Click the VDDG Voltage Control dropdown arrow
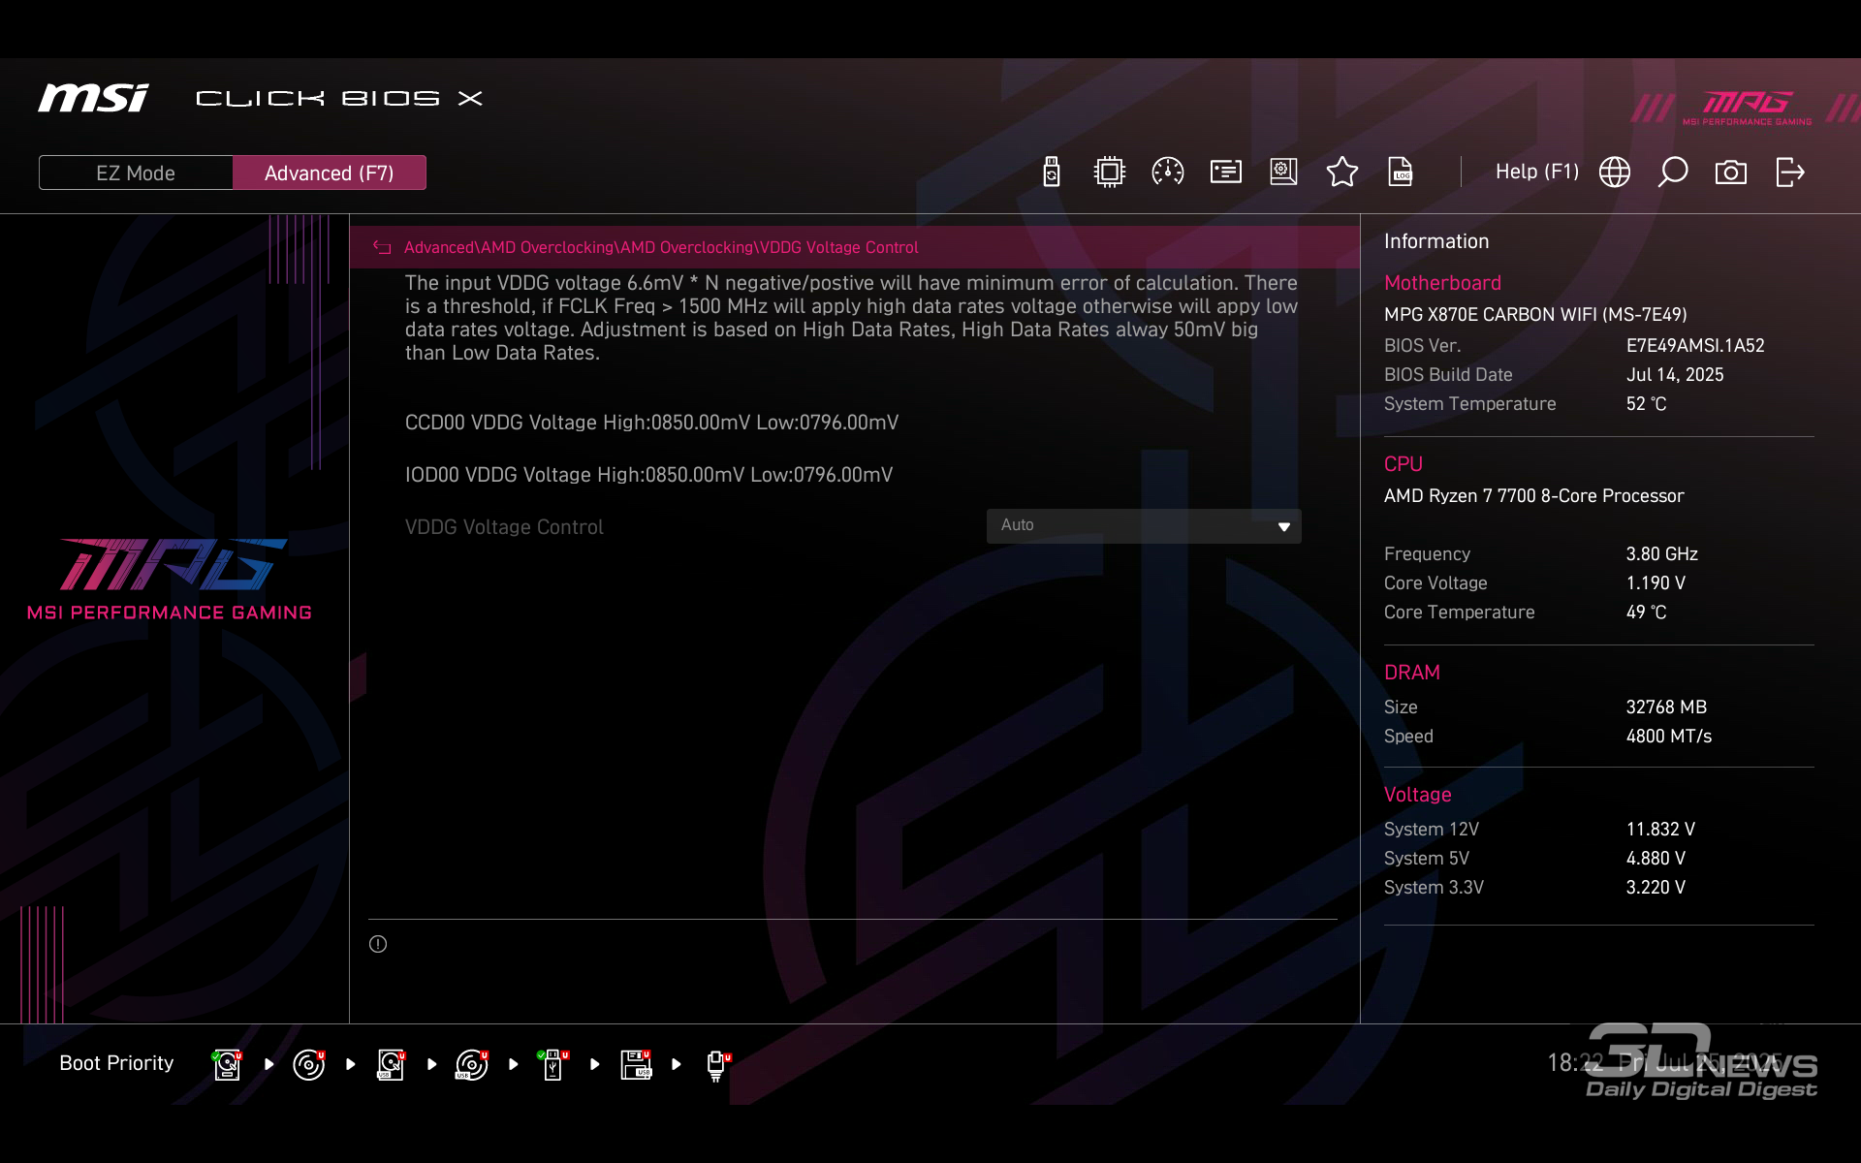The height and width of the screenshot is (1163, 1861). pos(1284,526)
